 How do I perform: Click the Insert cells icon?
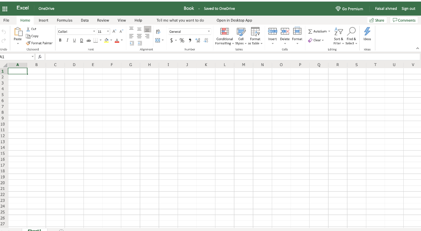tap(272, 32)
